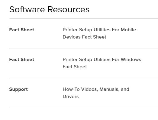
Task: Click the word "Resources" in the heading
Action: (x=69, y=9)
